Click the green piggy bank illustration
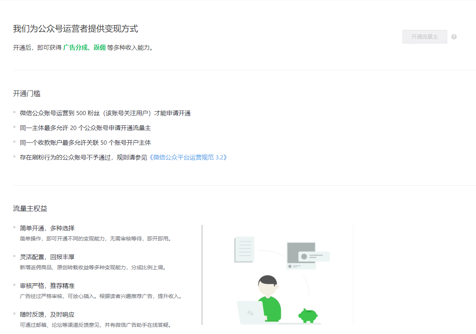Screen dimensions: 476x334 click(308, 315)
